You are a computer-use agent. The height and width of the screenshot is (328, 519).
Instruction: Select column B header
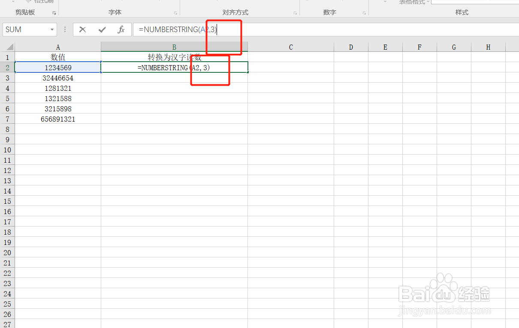click(x=174, y=47)
